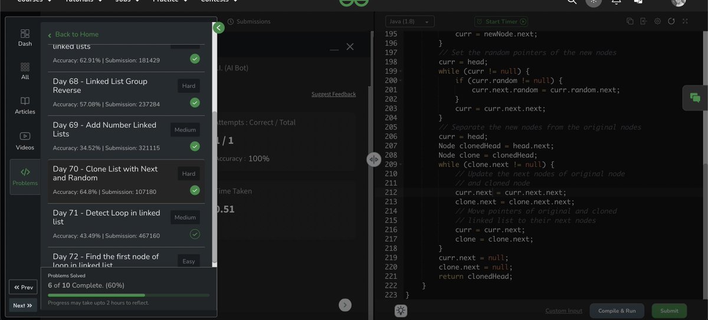Reset code with the refresh icon
Image resolution: width=708 pixels, height=320 pixels.
coord(671,21)
